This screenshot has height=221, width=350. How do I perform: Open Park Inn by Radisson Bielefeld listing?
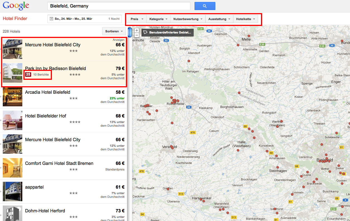click(56, 68)
